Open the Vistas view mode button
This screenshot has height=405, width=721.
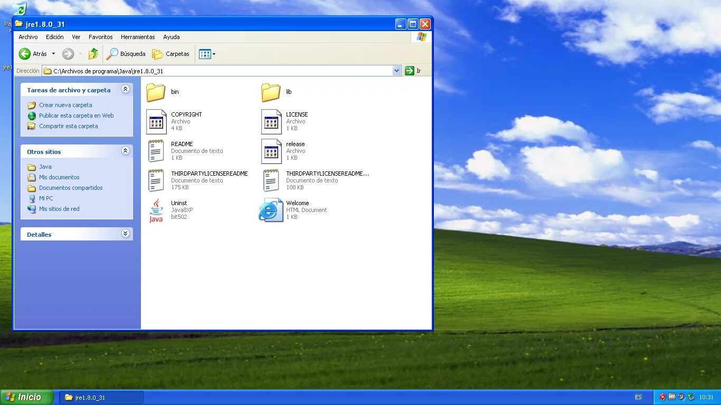tap(205, 54)
